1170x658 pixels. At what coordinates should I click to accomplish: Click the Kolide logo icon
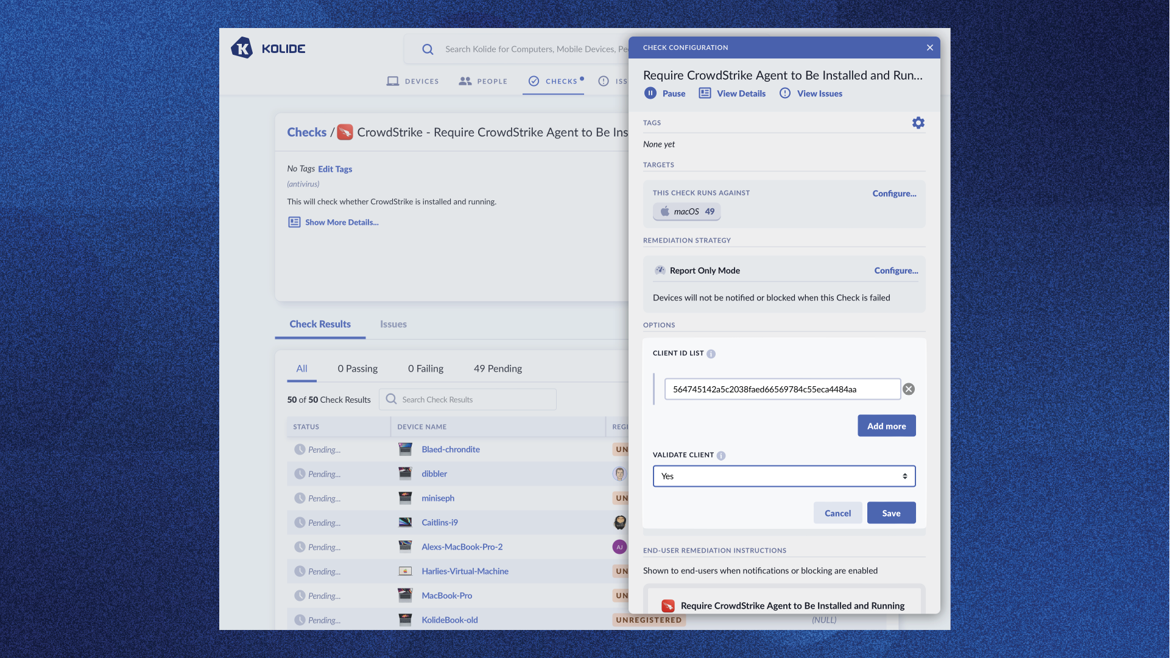click(242, 48)
